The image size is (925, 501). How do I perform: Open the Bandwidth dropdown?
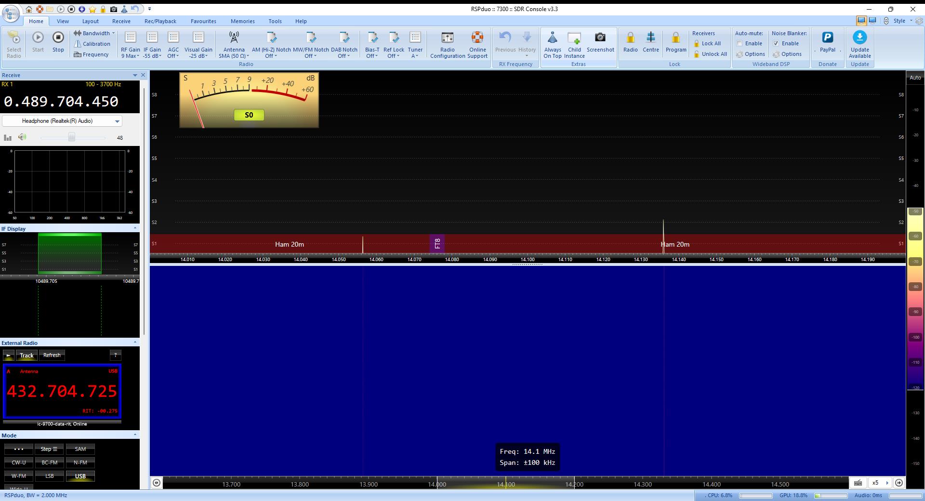click(x=93, y=33)
